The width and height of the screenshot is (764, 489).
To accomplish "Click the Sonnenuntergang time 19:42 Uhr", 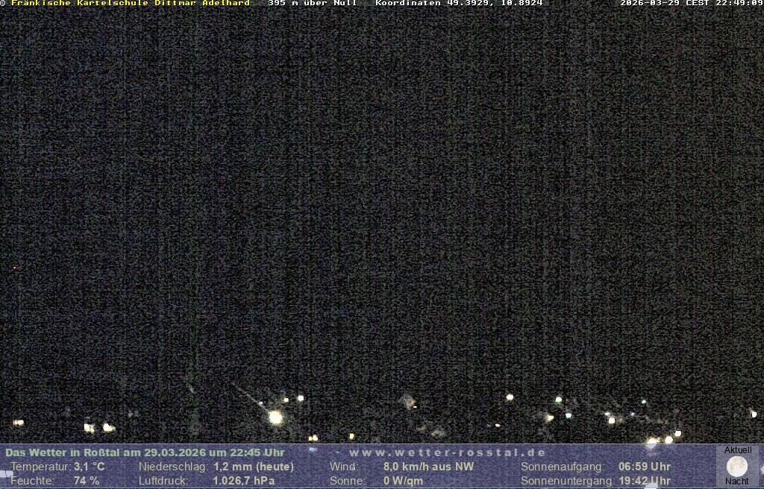I will [645, 481].
